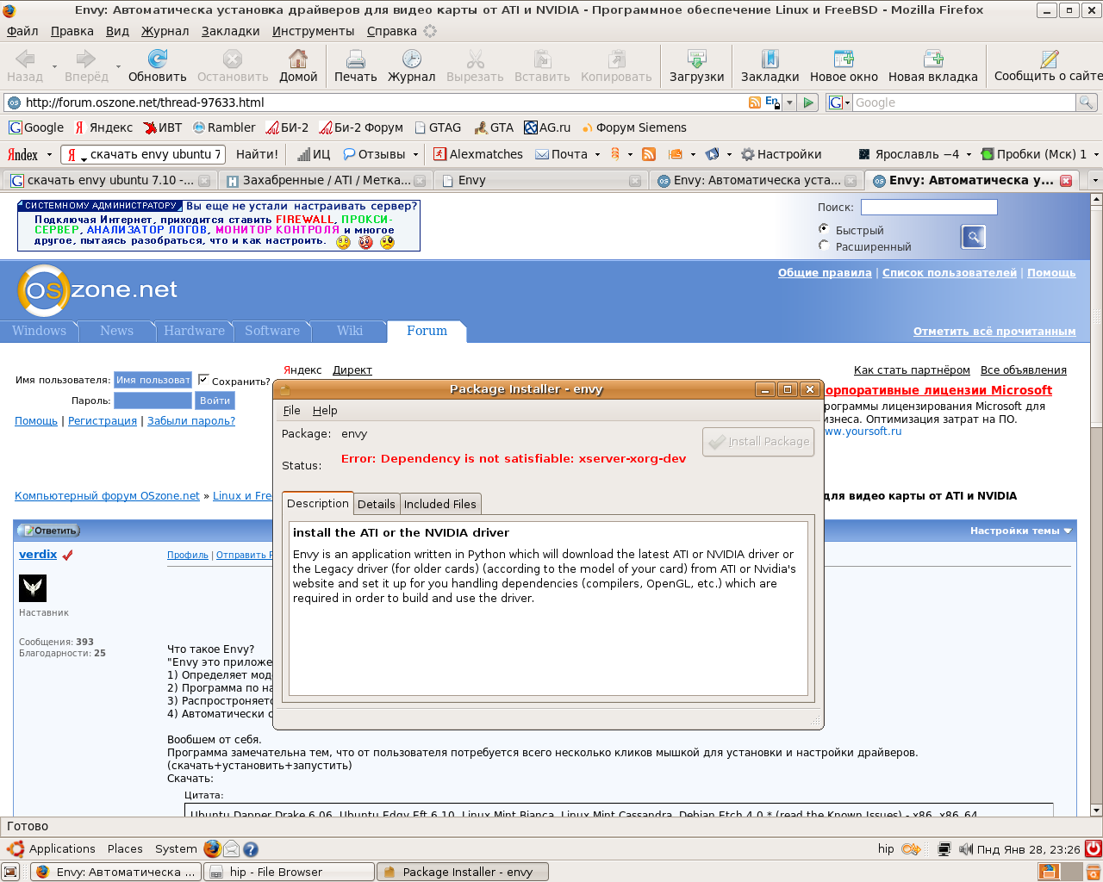The image size is (1103, 882).
Task: Switch to the Details tab
Action: click(377, 504)
